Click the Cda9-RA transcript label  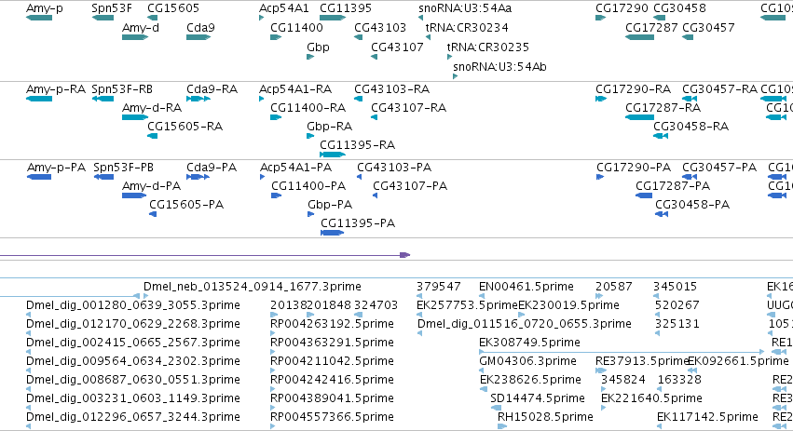(212, 89)
